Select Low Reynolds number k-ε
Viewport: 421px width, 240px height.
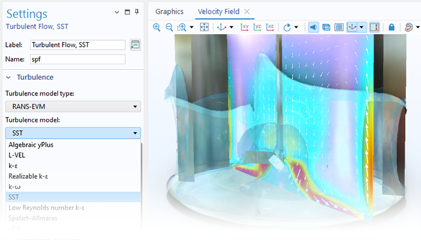pyautogui.click(x=73, y=208)
